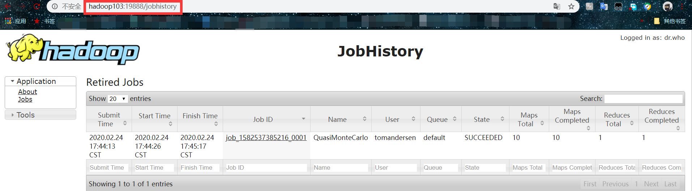Click the 'Showing 1 to 1 of 1 entries' text
This screenshot has height=191, width=692.
[131, 184]
